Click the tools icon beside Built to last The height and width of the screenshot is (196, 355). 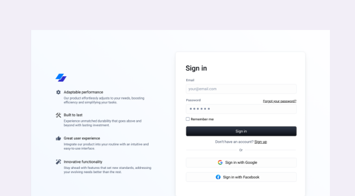coord(58,115)
